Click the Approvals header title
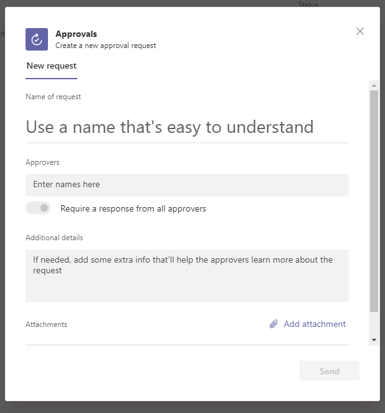Image resolution: width=385 pixels, height=413 pixels. (x=76, y=34)
